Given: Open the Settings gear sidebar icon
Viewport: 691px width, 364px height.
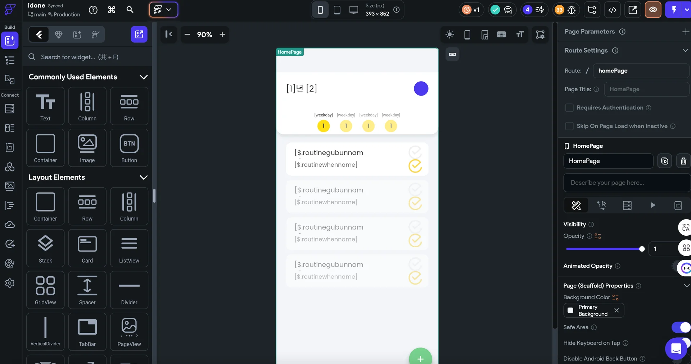Looking at the screenshot, I should pos(10,283).
